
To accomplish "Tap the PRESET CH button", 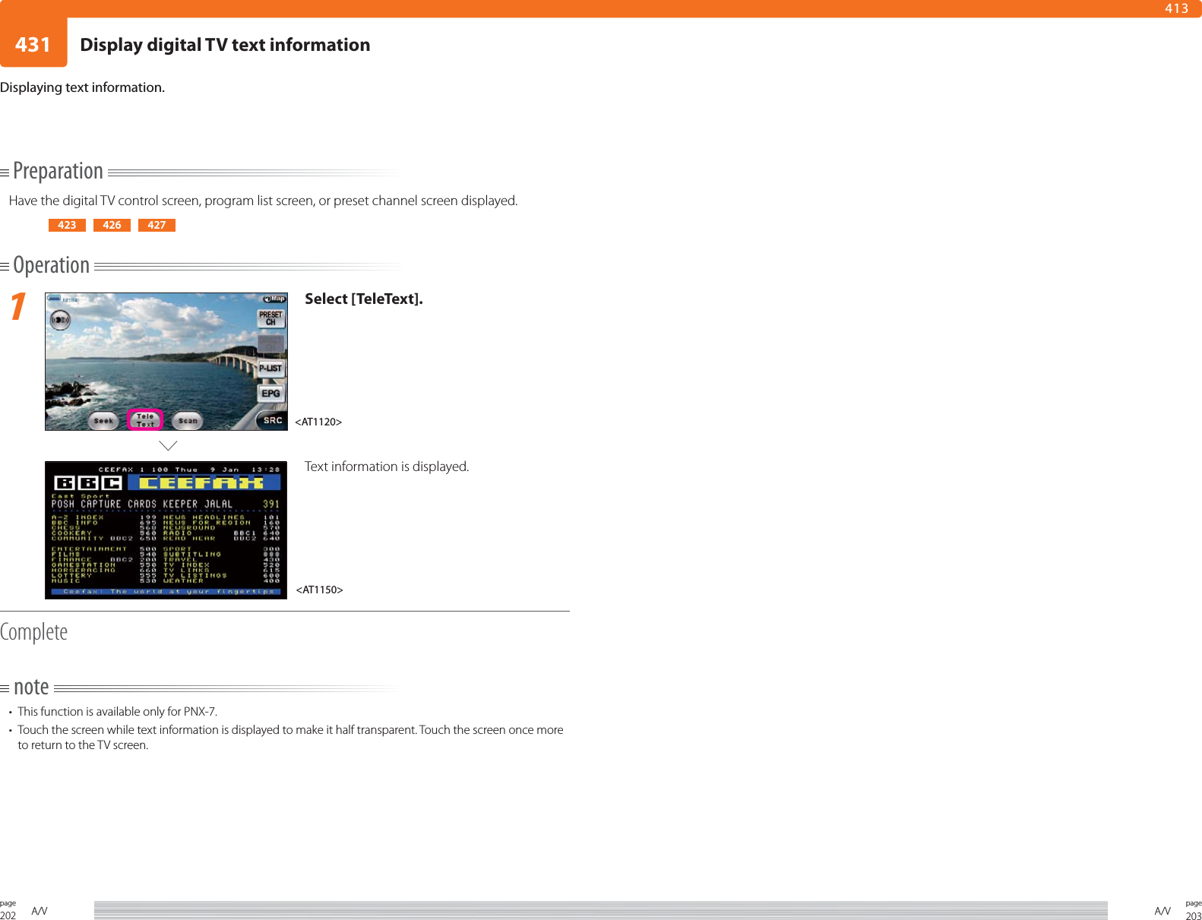I will coord(270,318).
